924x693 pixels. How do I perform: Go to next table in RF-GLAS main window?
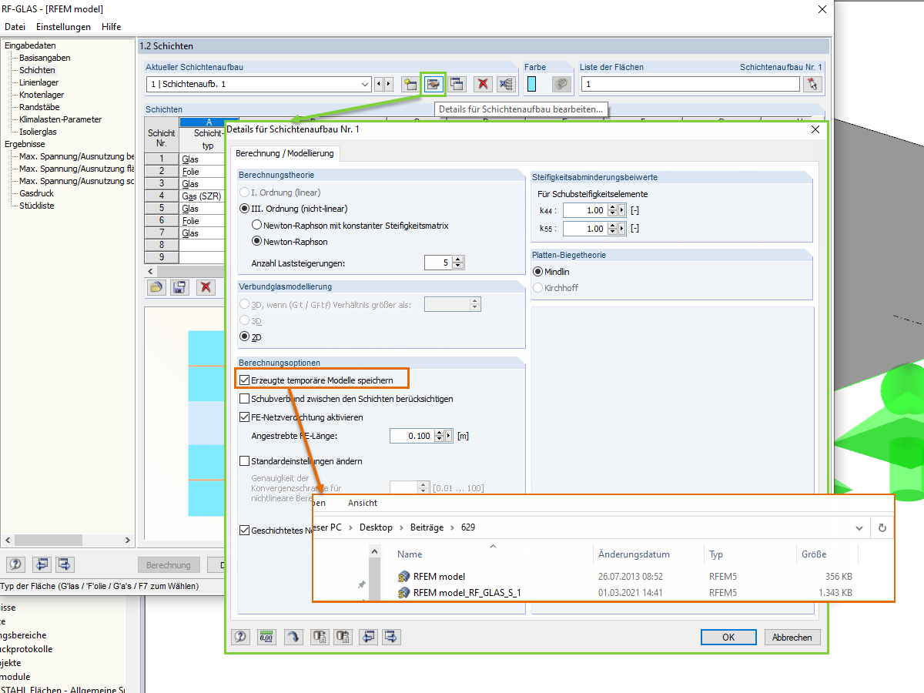tap(64, 564)
